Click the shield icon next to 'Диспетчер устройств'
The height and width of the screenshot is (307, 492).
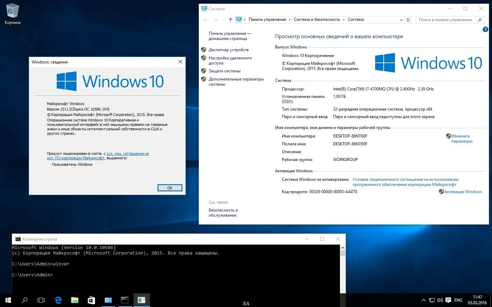coord(204,50)
